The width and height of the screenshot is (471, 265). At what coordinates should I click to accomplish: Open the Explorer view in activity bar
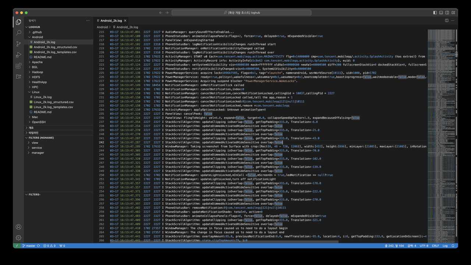18,22
